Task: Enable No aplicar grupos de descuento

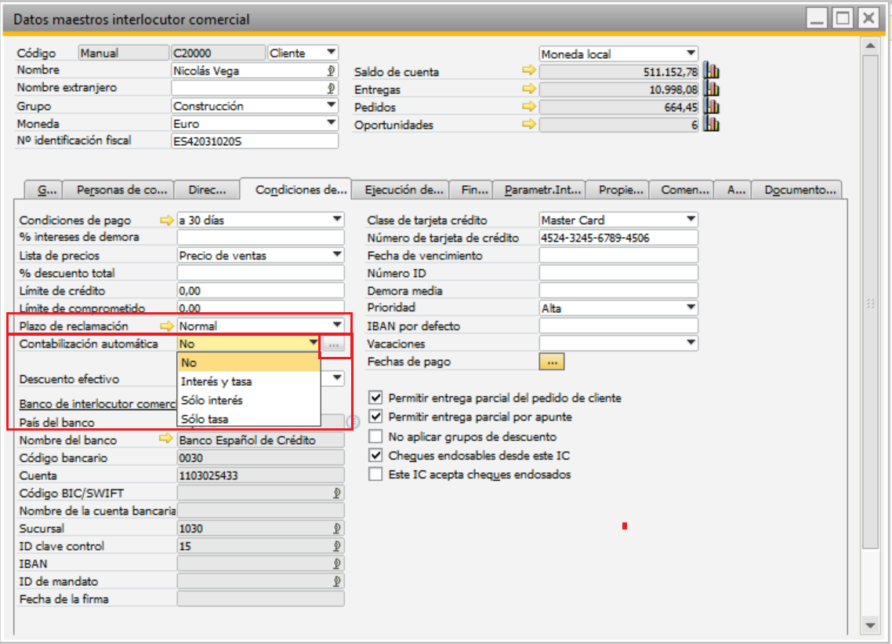Action: pyautogui.click(x=376, y=436)
